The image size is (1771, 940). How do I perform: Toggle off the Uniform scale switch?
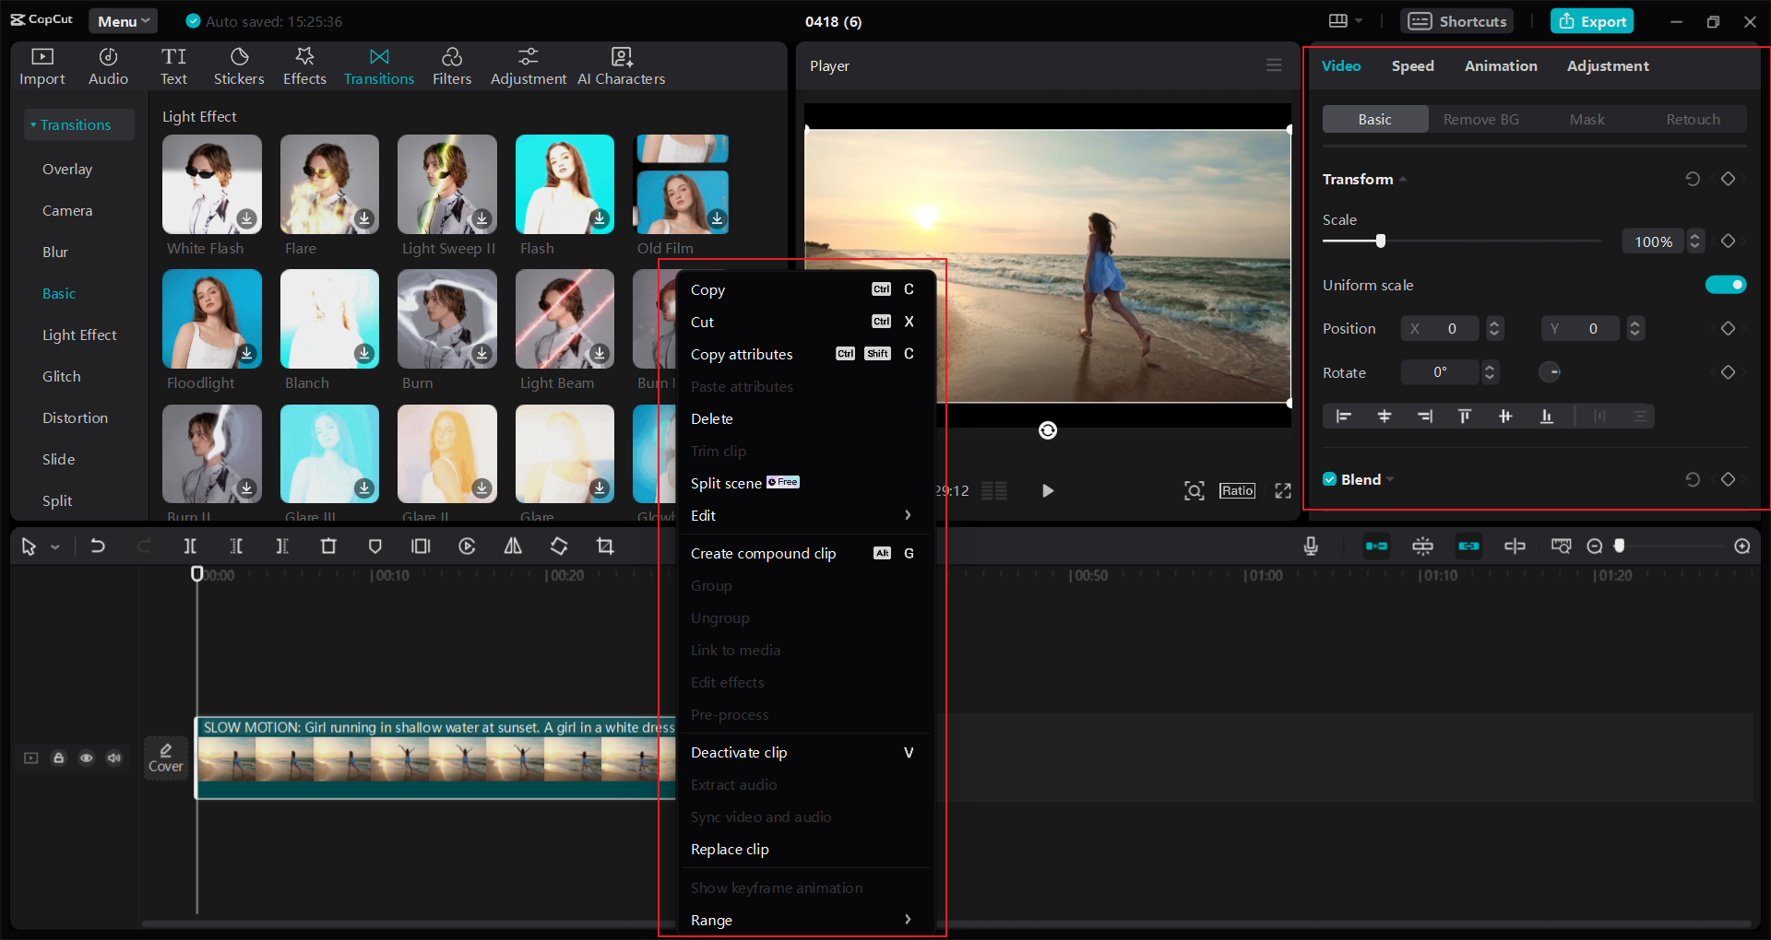(1727, 285)
